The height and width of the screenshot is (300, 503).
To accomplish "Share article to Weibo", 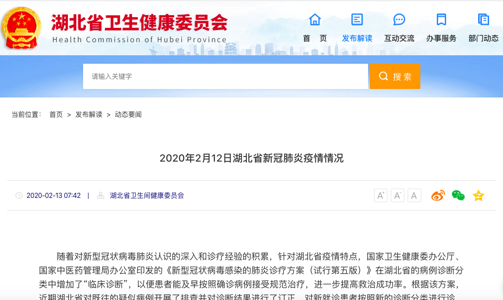I will coord(438,195).
